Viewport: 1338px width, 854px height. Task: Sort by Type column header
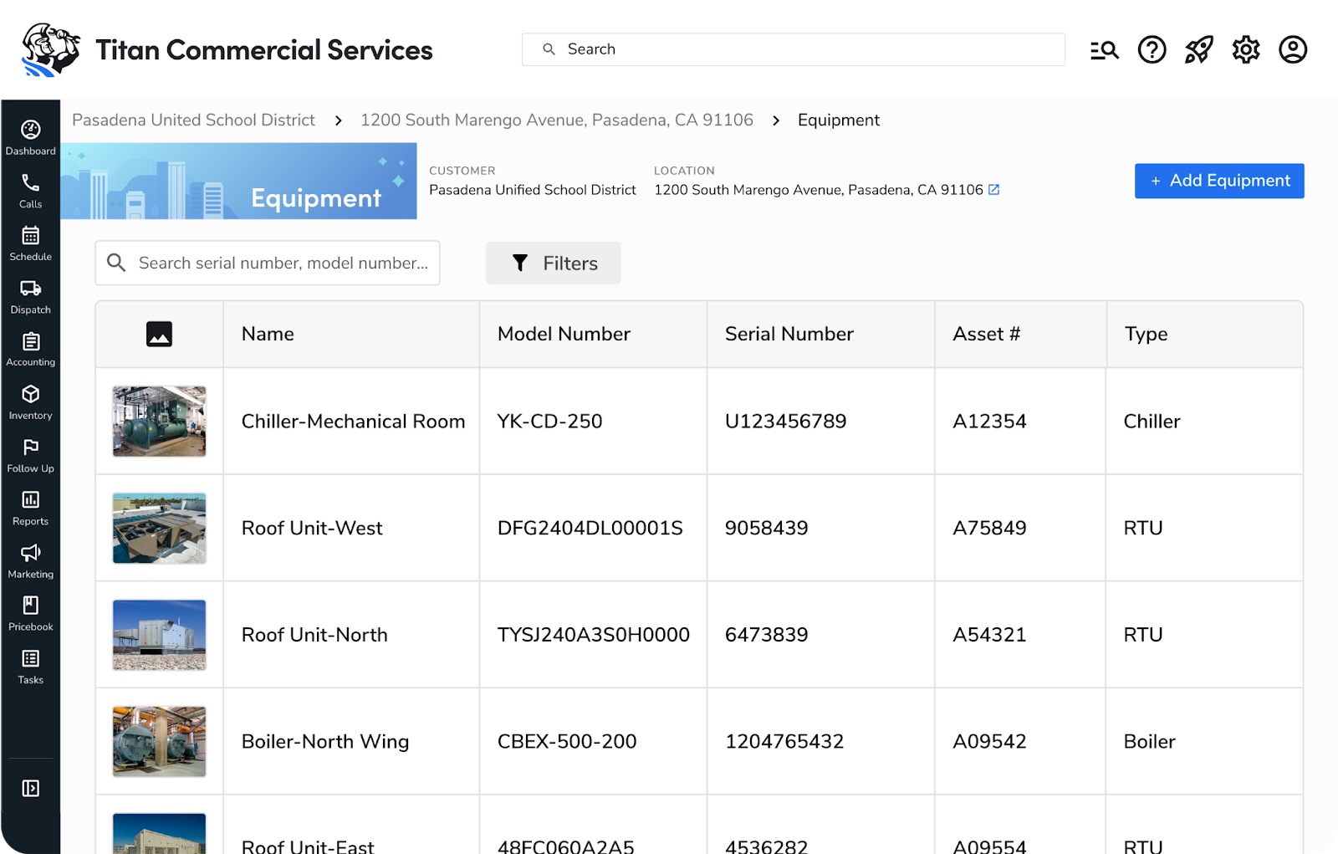[x=1146, y=334]
